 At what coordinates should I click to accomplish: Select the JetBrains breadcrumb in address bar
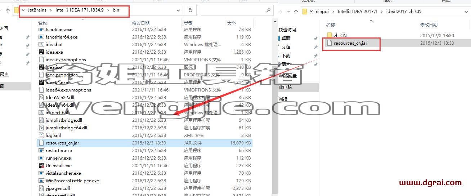pos(37,10)
